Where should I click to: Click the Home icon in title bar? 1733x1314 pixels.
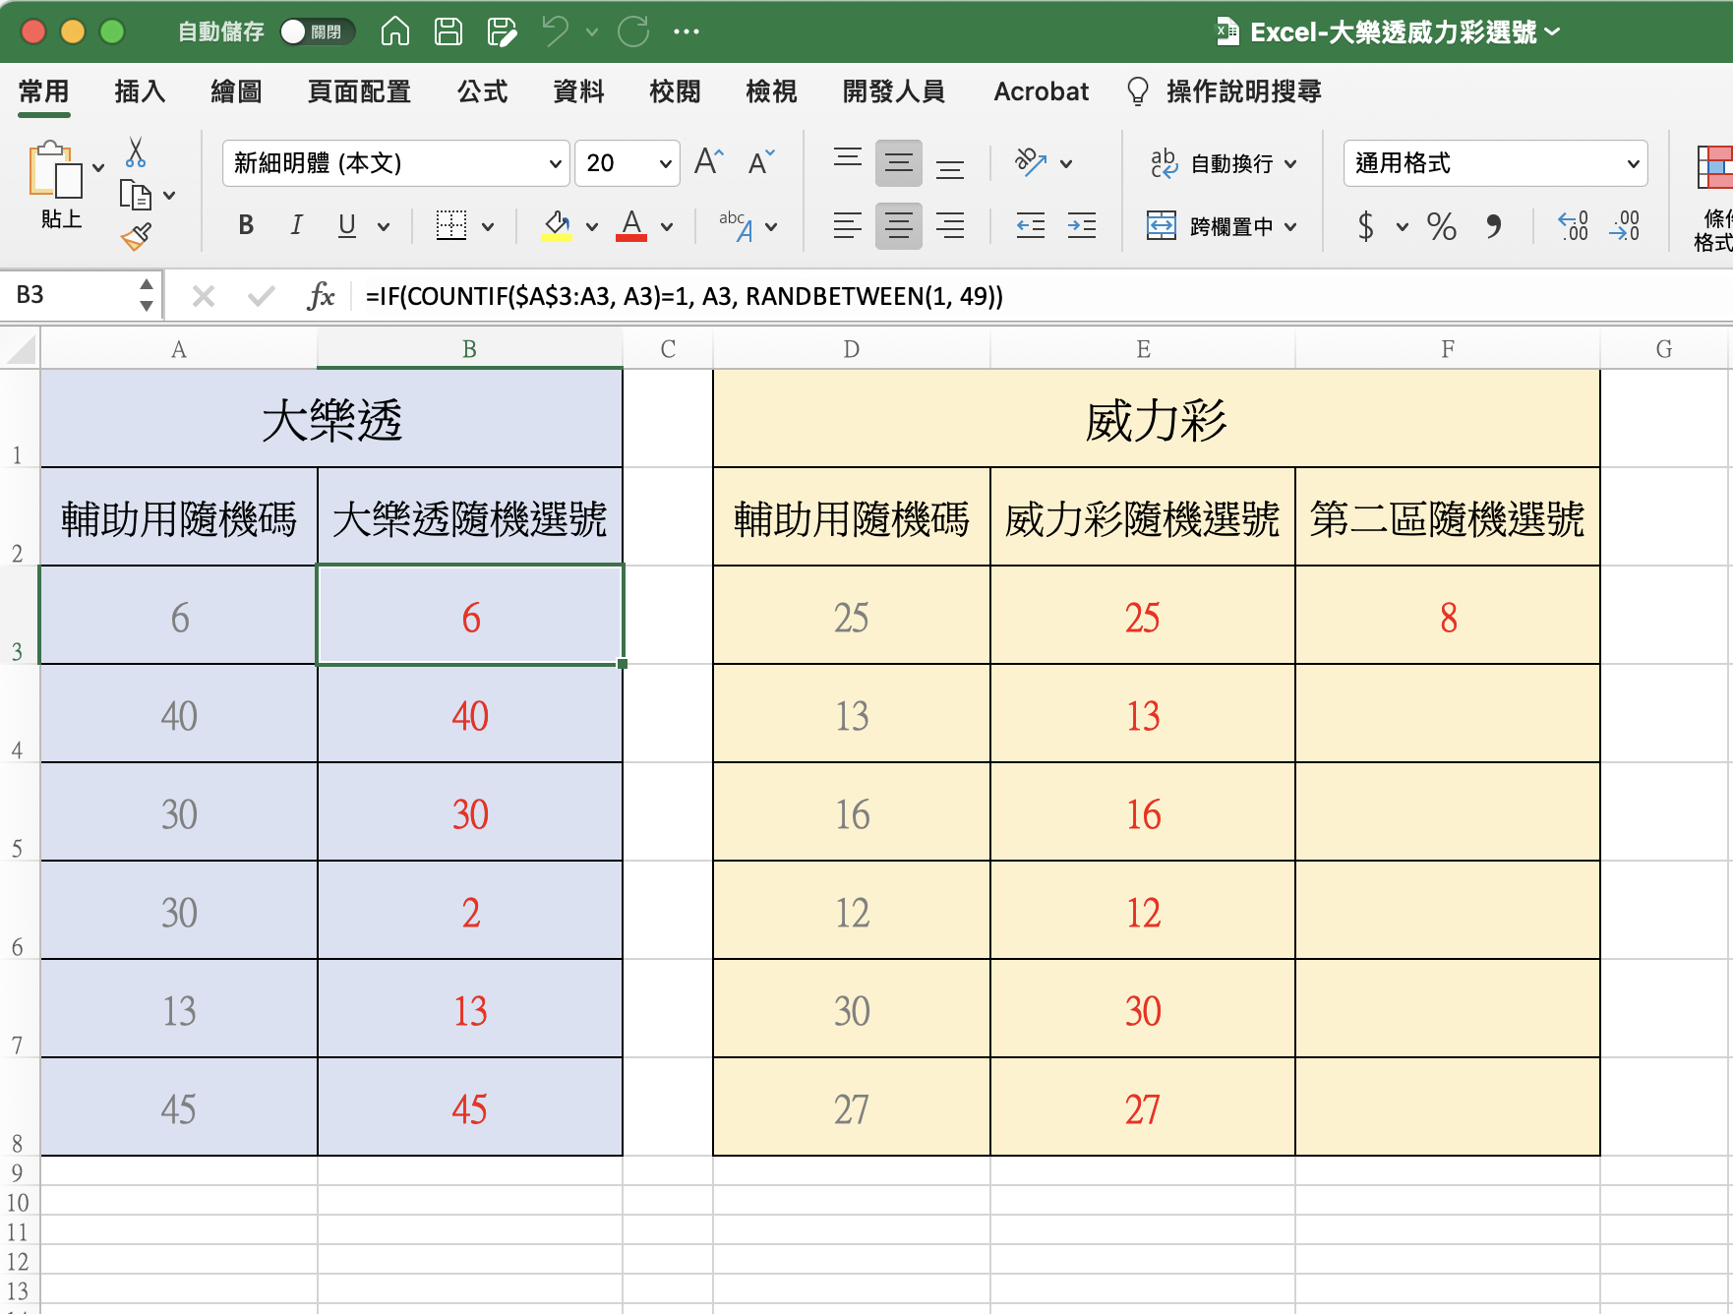[x=394, y=31]
